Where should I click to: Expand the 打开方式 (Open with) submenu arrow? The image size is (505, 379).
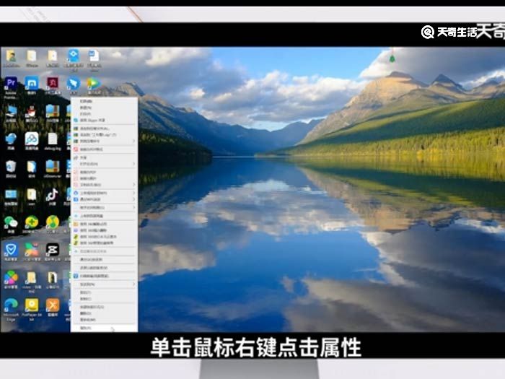(133, 164)
